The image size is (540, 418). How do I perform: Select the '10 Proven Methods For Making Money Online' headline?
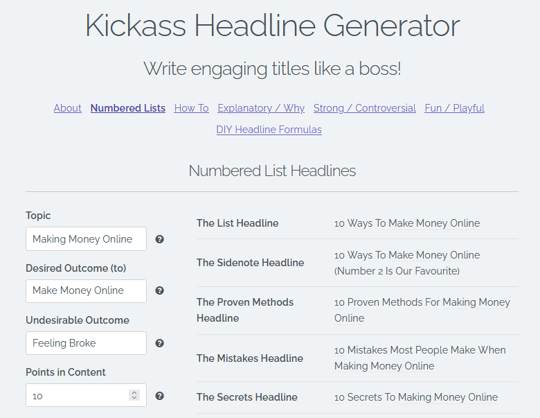(x=422, y=310)
